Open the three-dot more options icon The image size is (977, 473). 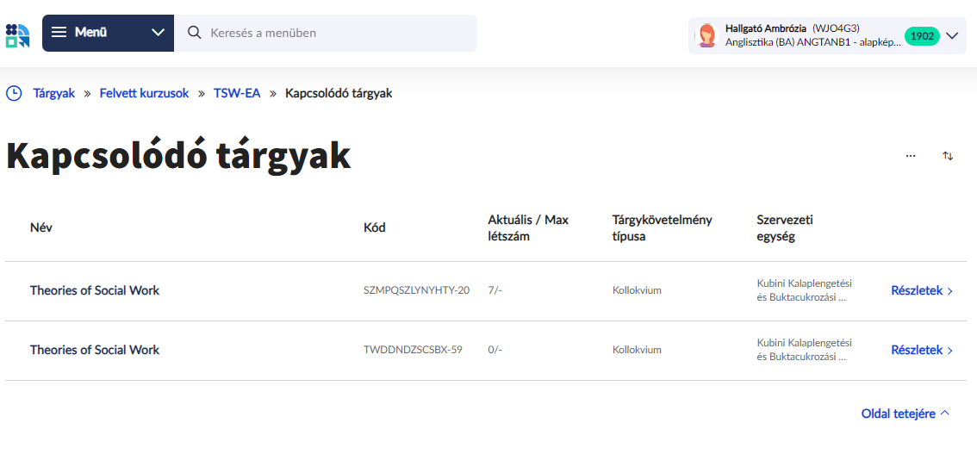tap(911, 156)
